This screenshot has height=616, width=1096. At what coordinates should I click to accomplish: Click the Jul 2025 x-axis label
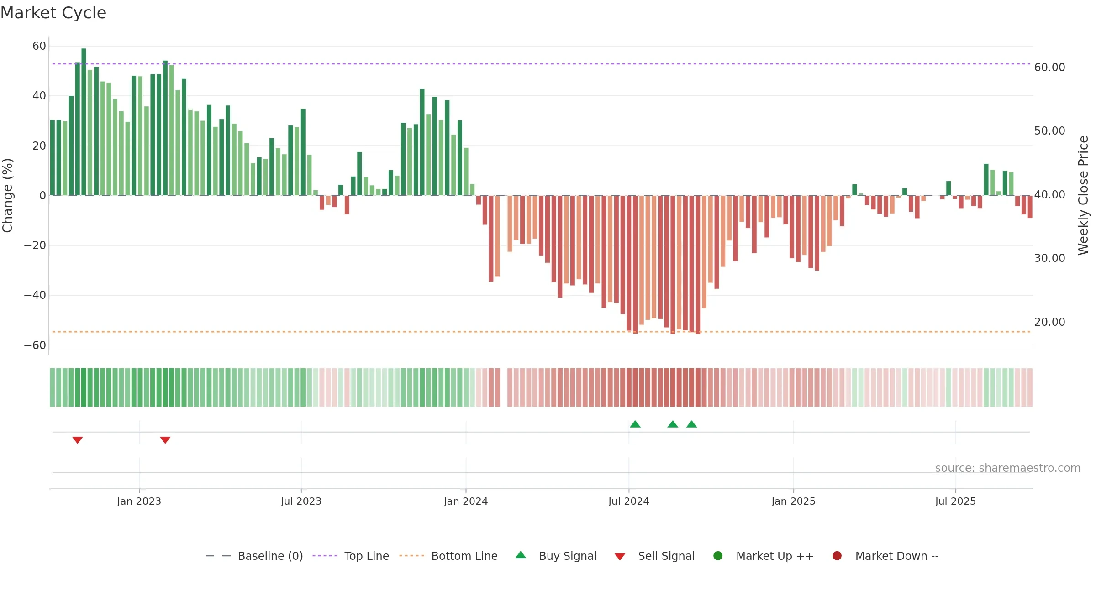pyautogui.click(x=955, y=501)
